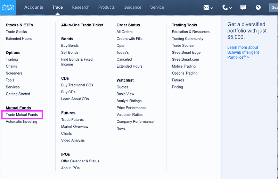Viewport: 278px width, 179px height.
Task: Open Price Performance
Action: (x=131, y=108)
